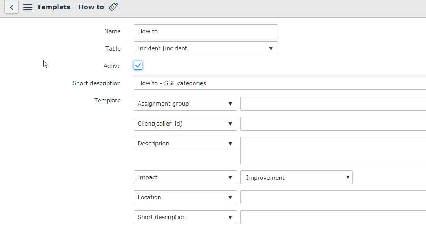Open the Assignment group field selector

[x=185, y=103]
